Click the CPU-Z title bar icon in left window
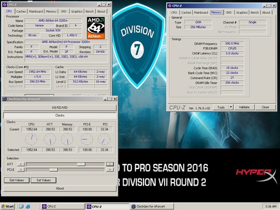This screenshot has width=280, height=210. (5, 4)
